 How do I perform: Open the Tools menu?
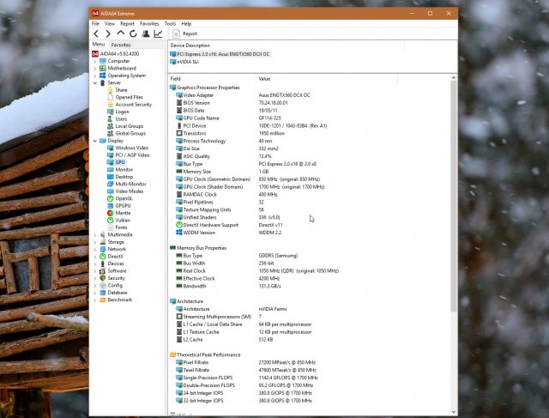pos(170,23)
